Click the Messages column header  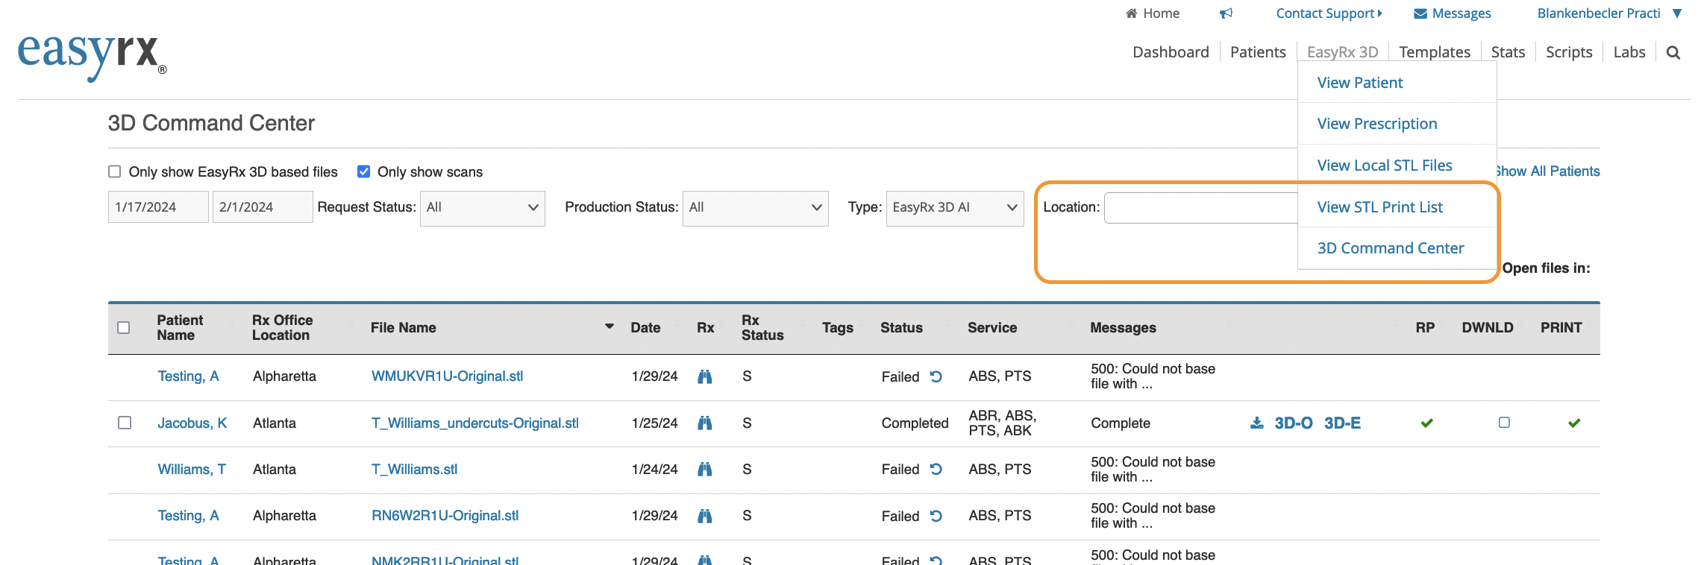[x=1123, y=328]
